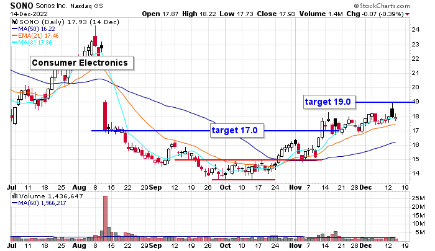Click the High 18.22 value

click(199, 14)
